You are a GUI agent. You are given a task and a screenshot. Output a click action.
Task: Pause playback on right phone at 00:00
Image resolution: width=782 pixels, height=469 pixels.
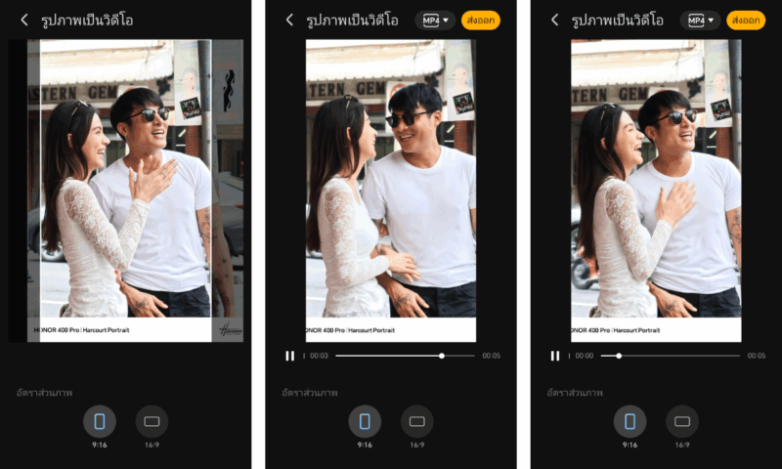tap(555, 356)
